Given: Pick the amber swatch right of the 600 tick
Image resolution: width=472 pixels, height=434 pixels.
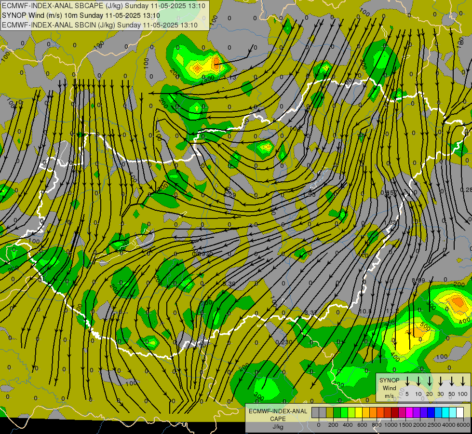Looking at the screenshot, I should 366,412.
